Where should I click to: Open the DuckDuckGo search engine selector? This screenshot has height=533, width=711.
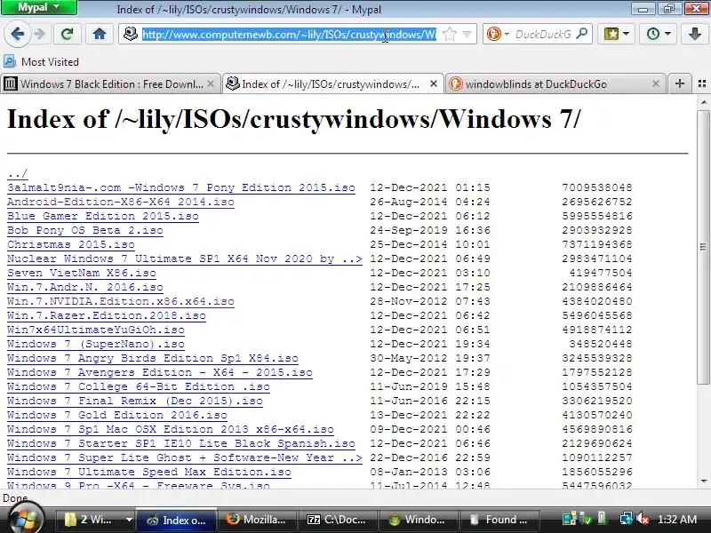coord(498,34)
